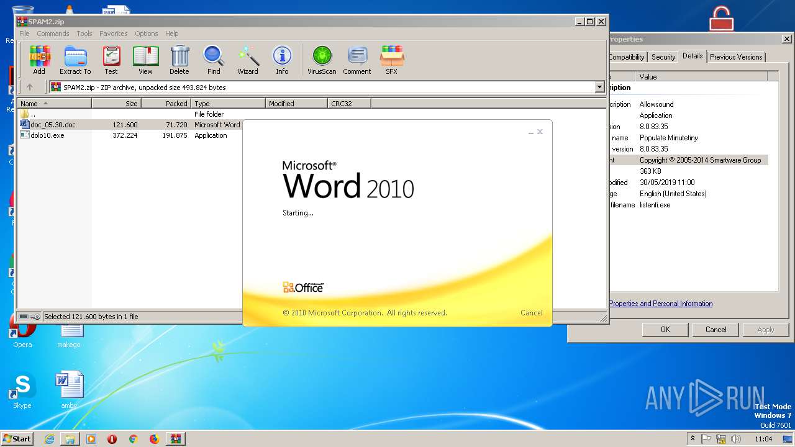Select the '363 KB' size value
Viewport: 795px width, 447px height.
coord(650,171)
